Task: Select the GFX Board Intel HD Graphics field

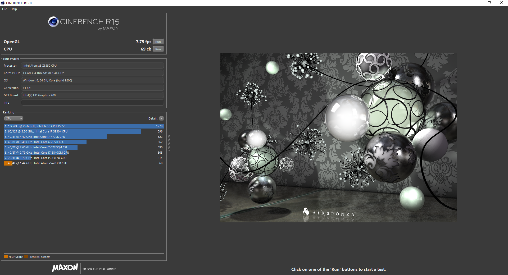Action: point(93,95)
